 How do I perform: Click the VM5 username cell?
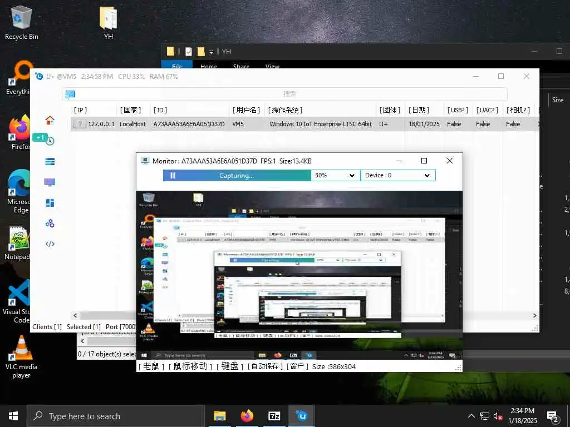click(238, 124)
